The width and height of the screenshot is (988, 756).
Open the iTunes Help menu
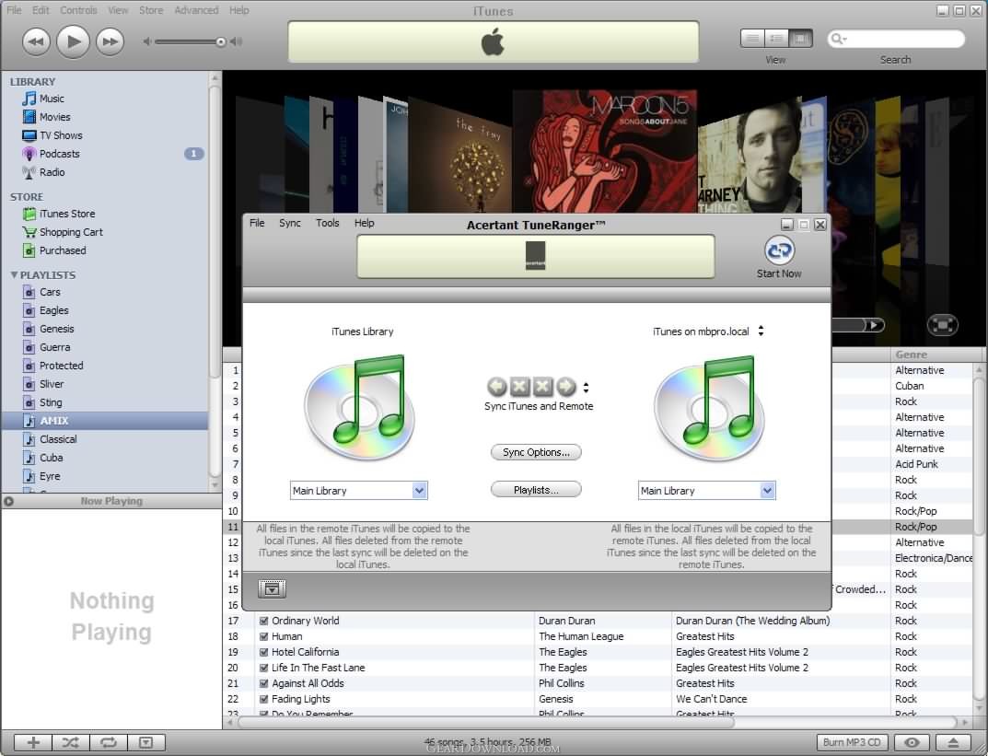point(238,10)
